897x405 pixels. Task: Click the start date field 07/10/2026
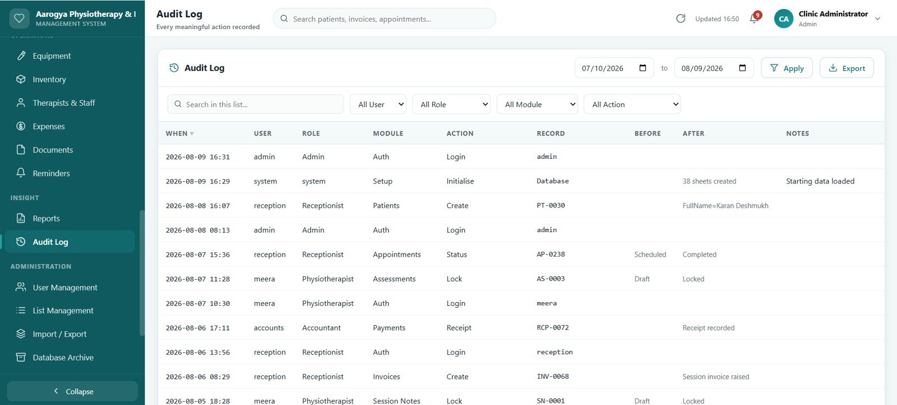pyautogui.click(x=614, y=68)
